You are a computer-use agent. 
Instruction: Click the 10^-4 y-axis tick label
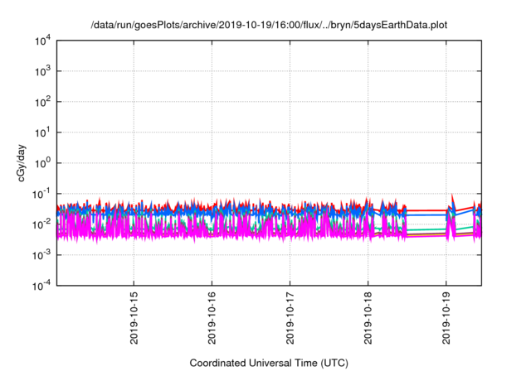tap(41, 285)
